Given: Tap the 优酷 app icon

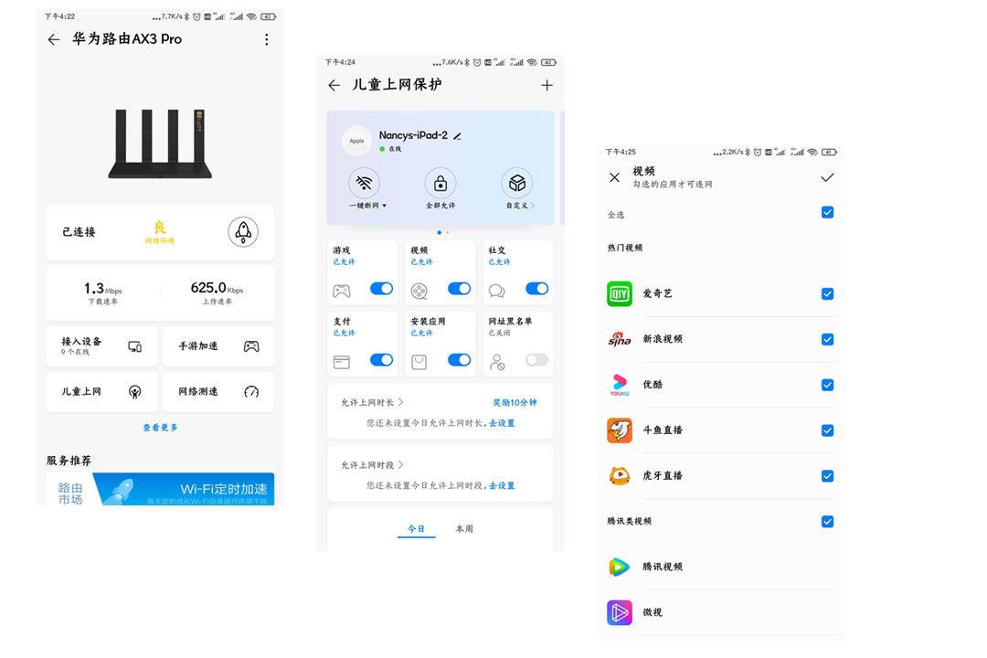Looking at the screenshot, I should [x=620, y=385].
